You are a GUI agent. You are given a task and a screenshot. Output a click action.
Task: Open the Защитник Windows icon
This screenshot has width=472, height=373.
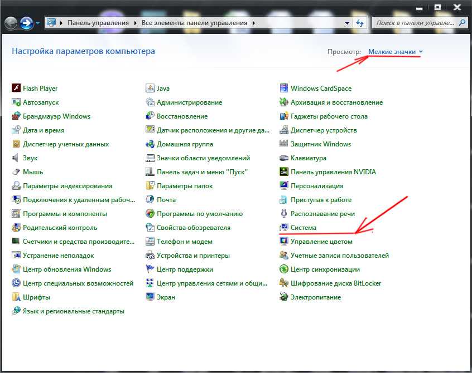(284, 144)
